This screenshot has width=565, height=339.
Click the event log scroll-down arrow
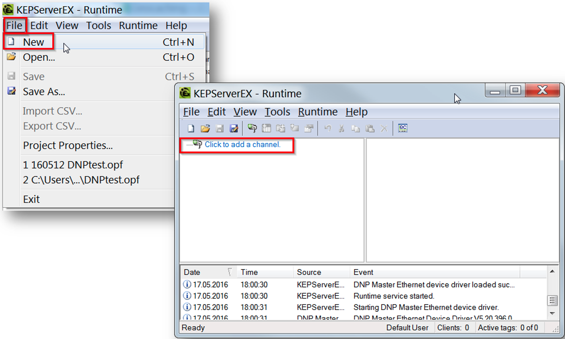tap(552, 313)
